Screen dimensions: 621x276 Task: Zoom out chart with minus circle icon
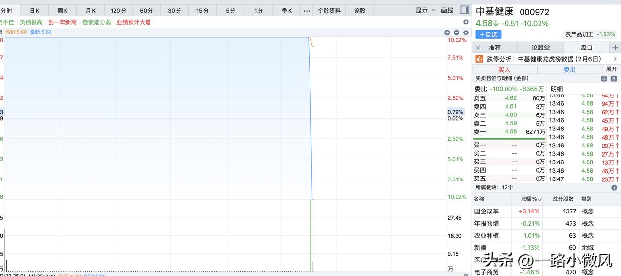(457, 32)
